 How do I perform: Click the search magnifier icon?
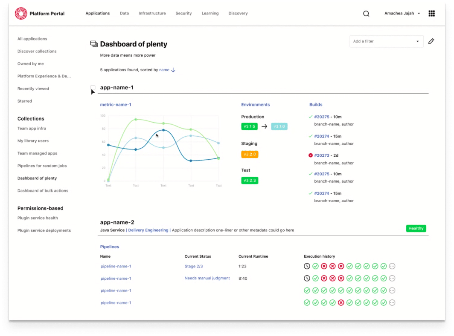(366, 14)
